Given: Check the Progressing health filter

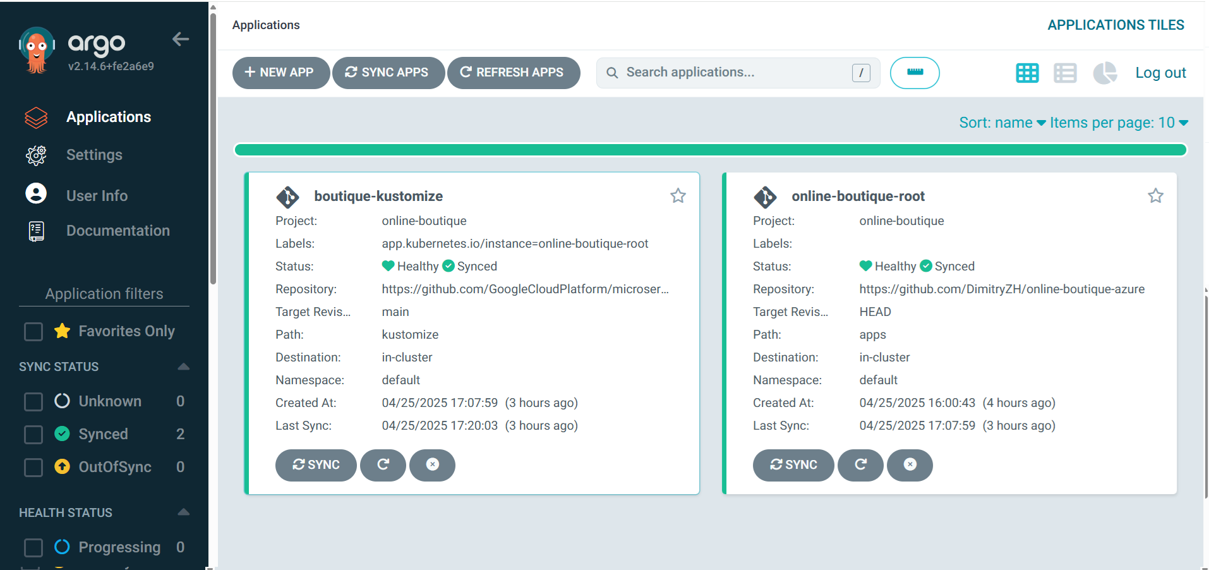Looking at the screenshot, I should [x=33, y=548].
